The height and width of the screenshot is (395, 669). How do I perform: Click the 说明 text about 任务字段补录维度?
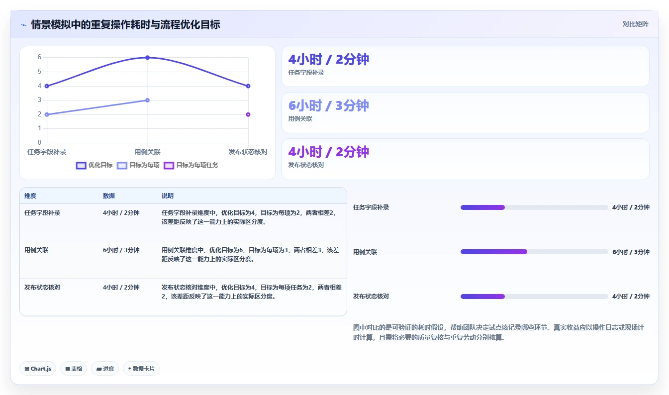250,217
